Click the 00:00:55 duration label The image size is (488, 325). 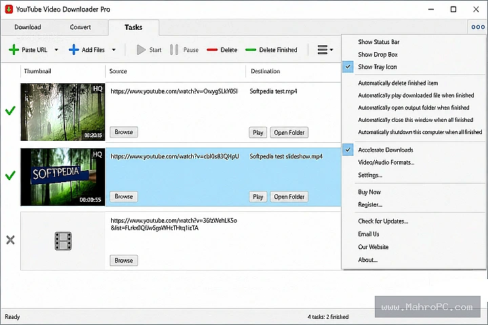coord(90,200)
